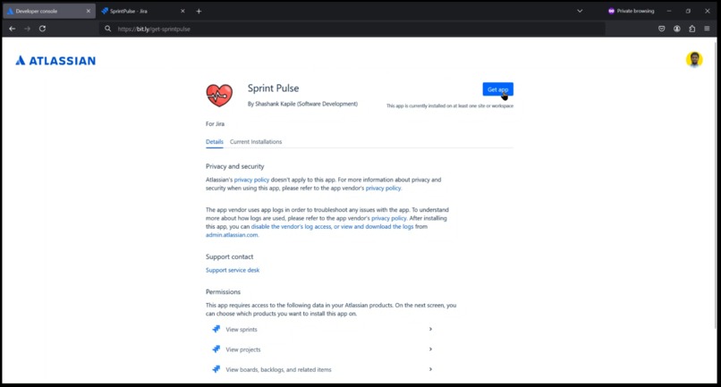Close the SprintPulse - Jira browser tab

182,11
